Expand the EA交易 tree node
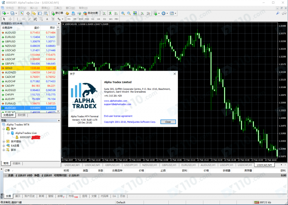Viewport: 288px width, 205px height. point(4,145)
